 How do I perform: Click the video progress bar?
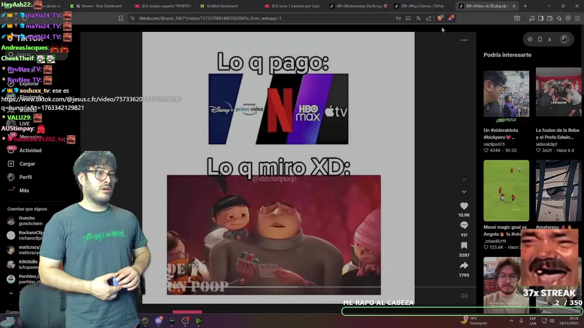(x=278, y=287)
